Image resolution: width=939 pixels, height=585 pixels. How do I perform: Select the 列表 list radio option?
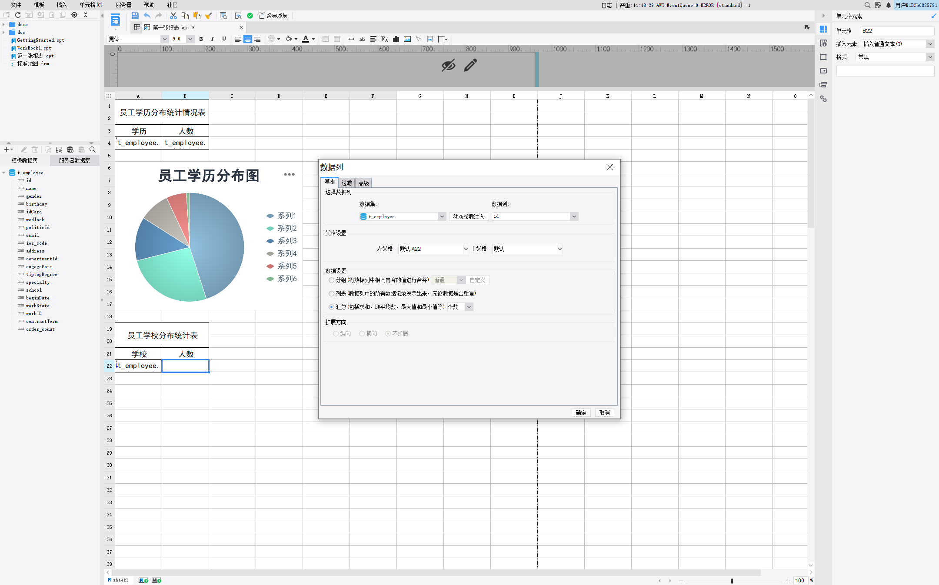click(332, 294)
